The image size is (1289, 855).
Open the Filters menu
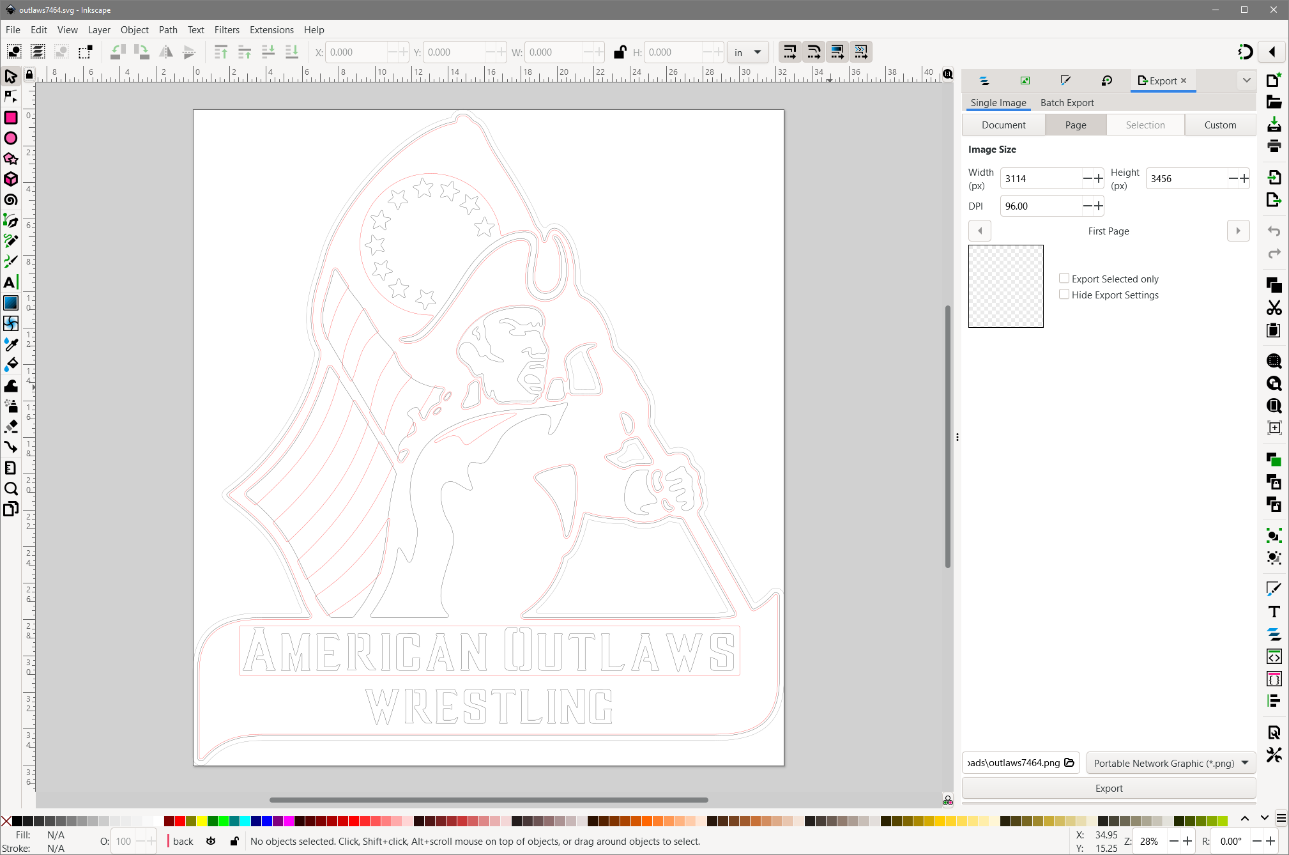[x=227, y=30]
